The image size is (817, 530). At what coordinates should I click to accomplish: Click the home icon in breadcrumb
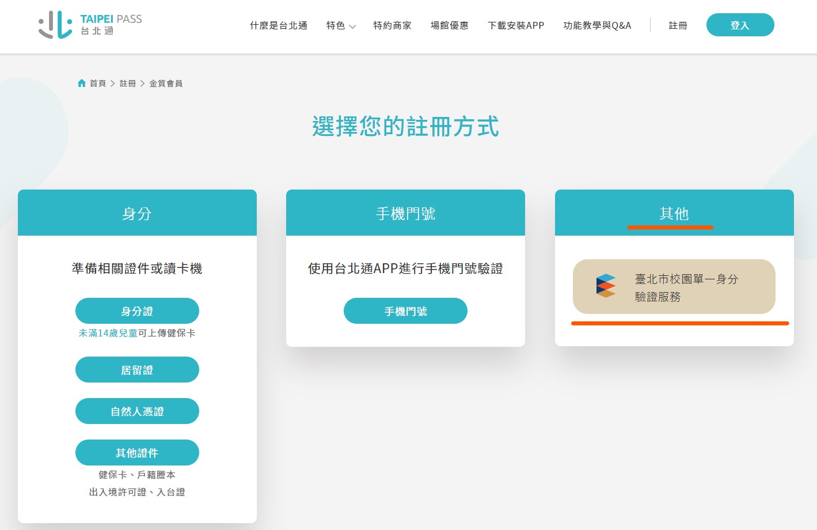(x=82, y=84)
